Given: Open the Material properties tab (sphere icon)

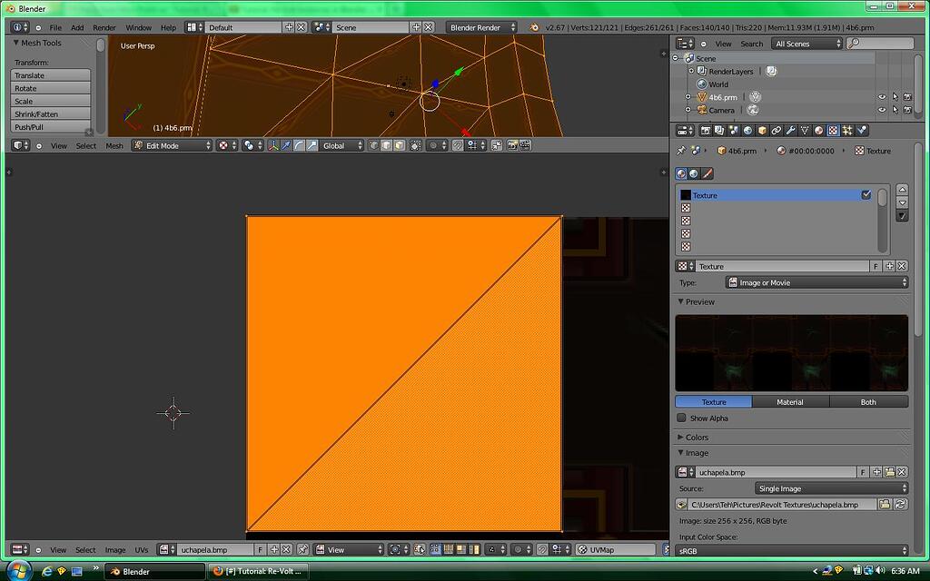Looking at the screenshot, I should click(x=819, y=131).
